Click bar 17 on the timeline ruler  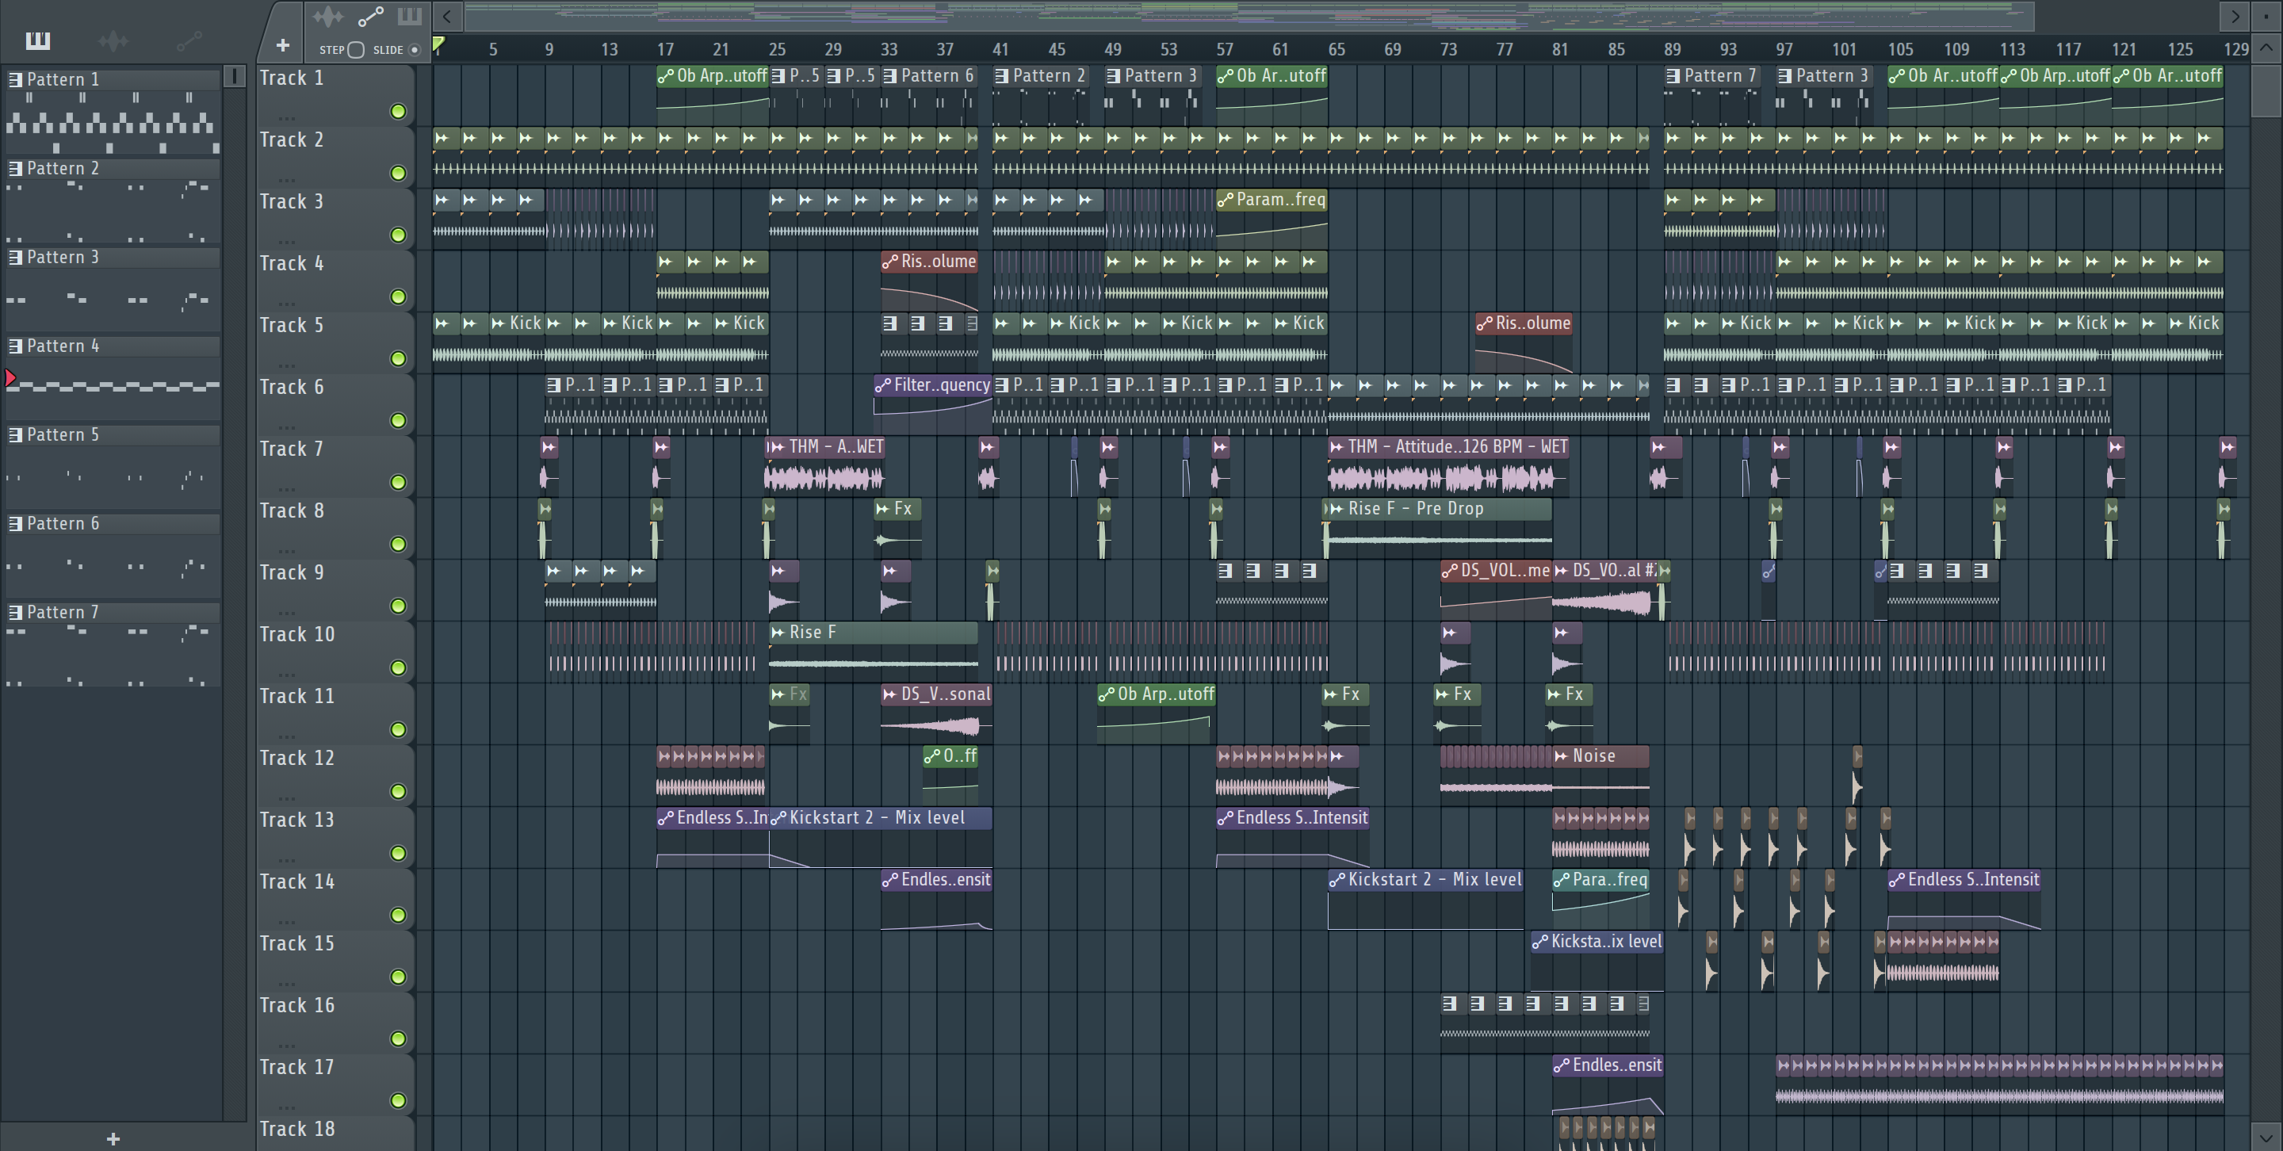point(665,50)
